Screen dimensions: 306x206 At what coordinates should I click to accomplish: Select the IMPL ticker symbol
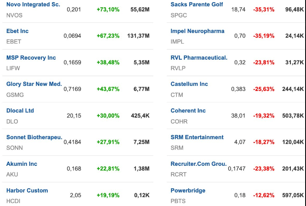pyautogui.click(x=177, y=42)
